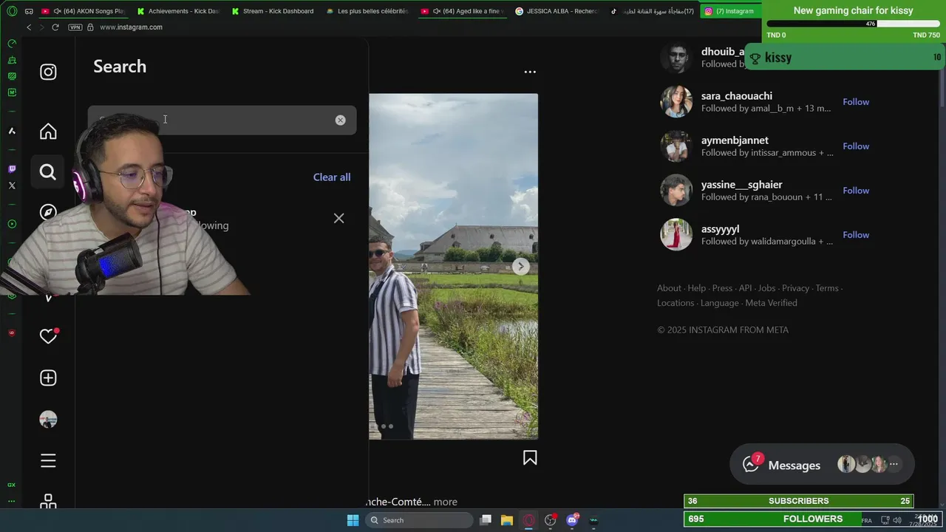This screenshot has width=946, height=532.
Task: Follow assyyyyl
Action: (x=856, y=235)
